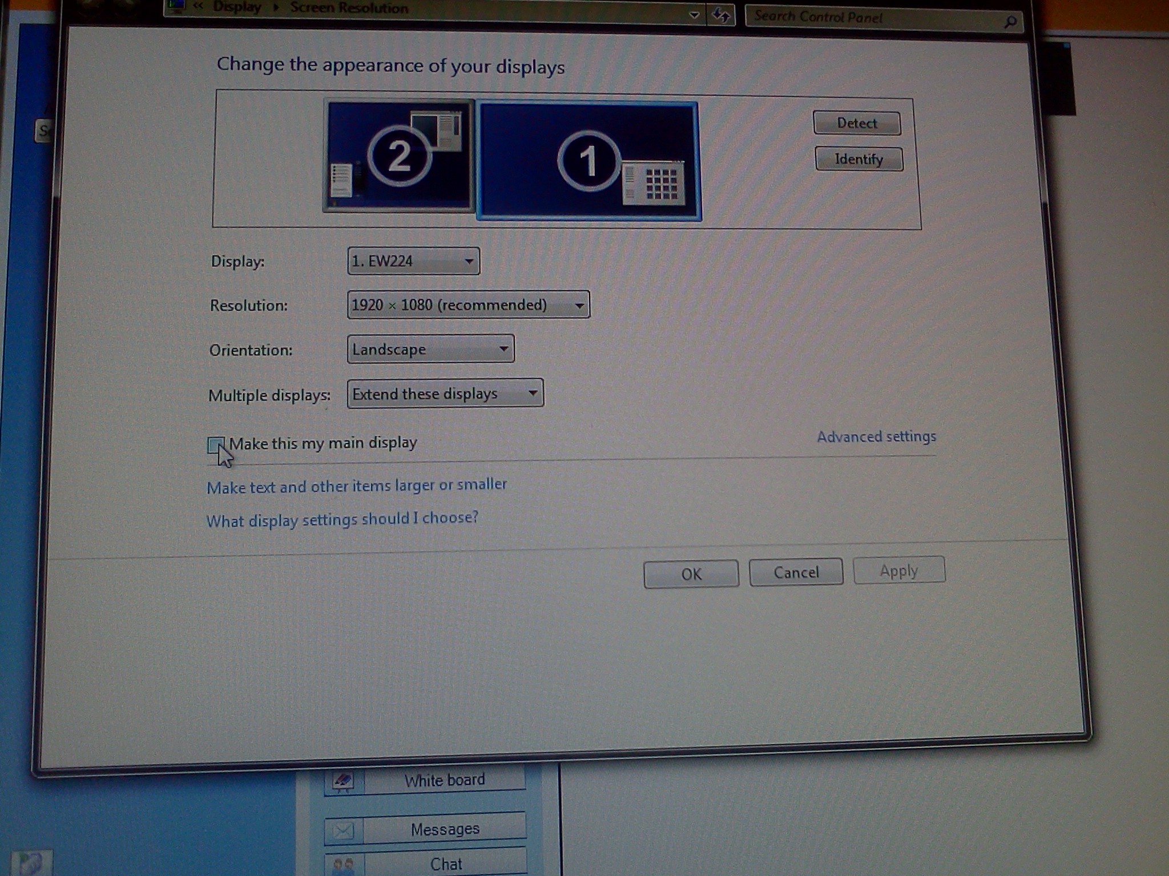Click the search magnifier icon
1169x876 pixels.
[x=1010, y=22]
